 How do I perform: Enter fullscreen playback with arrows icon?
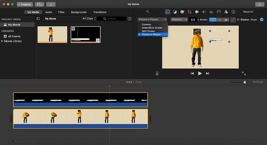click(244, 73)
